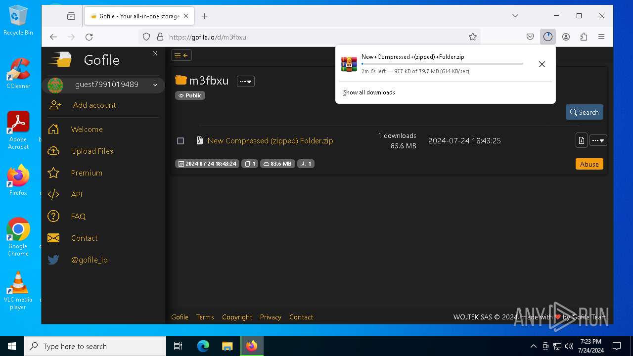Open the API page
Screen dimensions: 633x356
click(x=77, y=194)
